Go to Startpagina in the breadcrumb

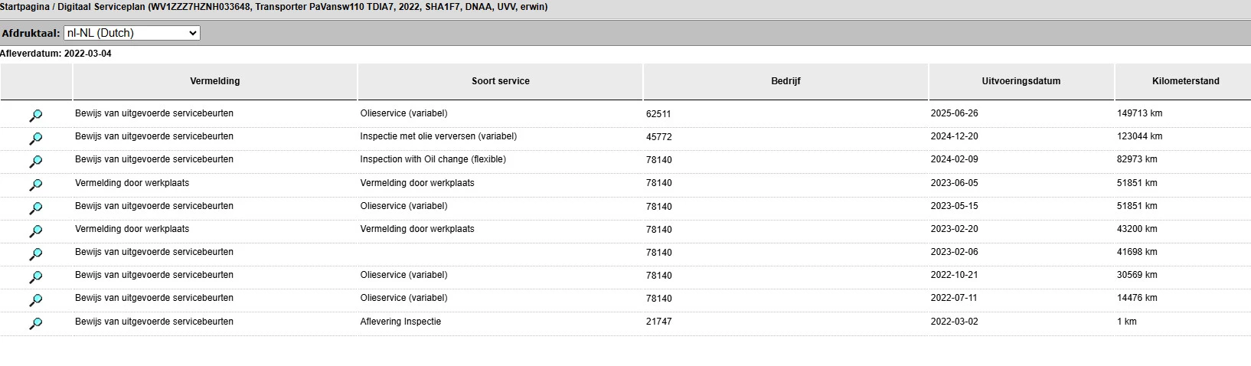click(x=24, y=7)
